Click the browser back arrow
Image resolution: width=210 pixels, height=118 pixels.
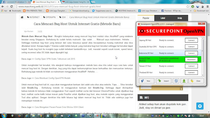(x=3, y=6)
